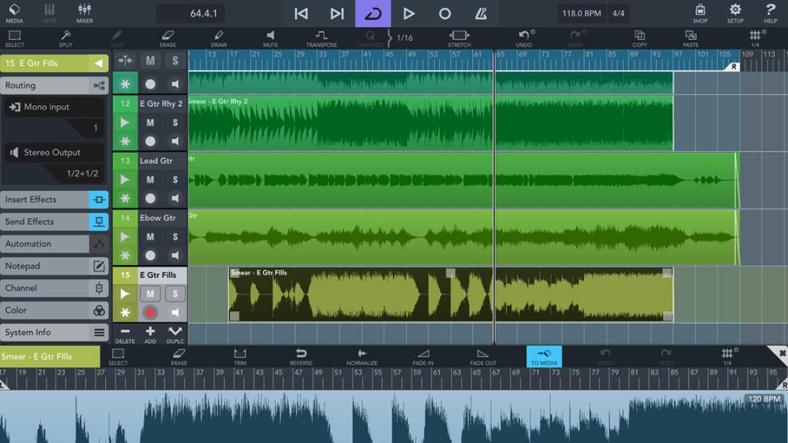The image size is (788, 443).
Task: Select the Split tool
Action: coord(66,38)
